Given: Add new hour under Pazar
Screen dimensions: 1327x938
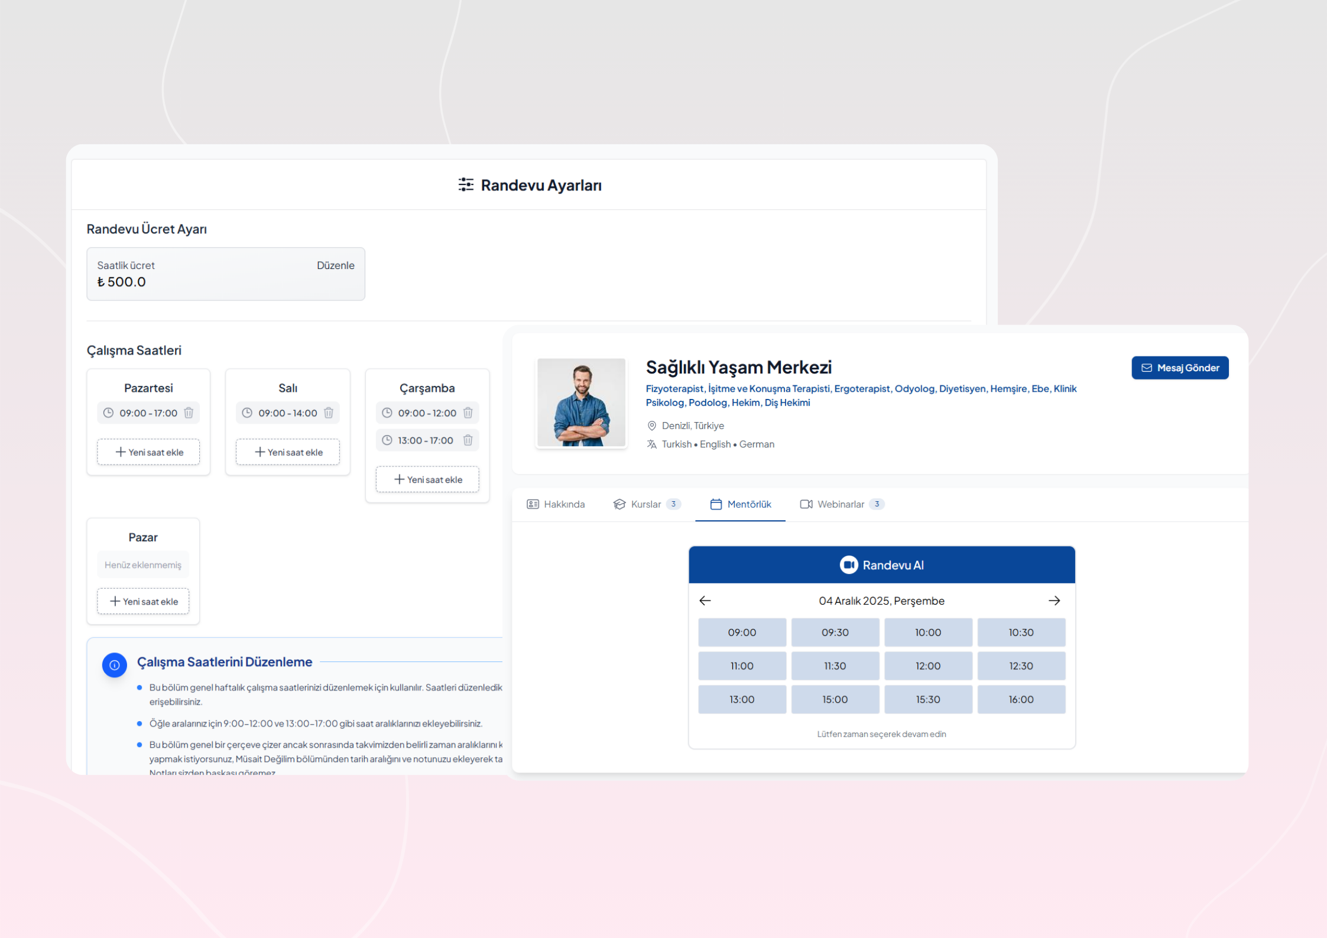Looking at the screenshot, I should (143, 601).
